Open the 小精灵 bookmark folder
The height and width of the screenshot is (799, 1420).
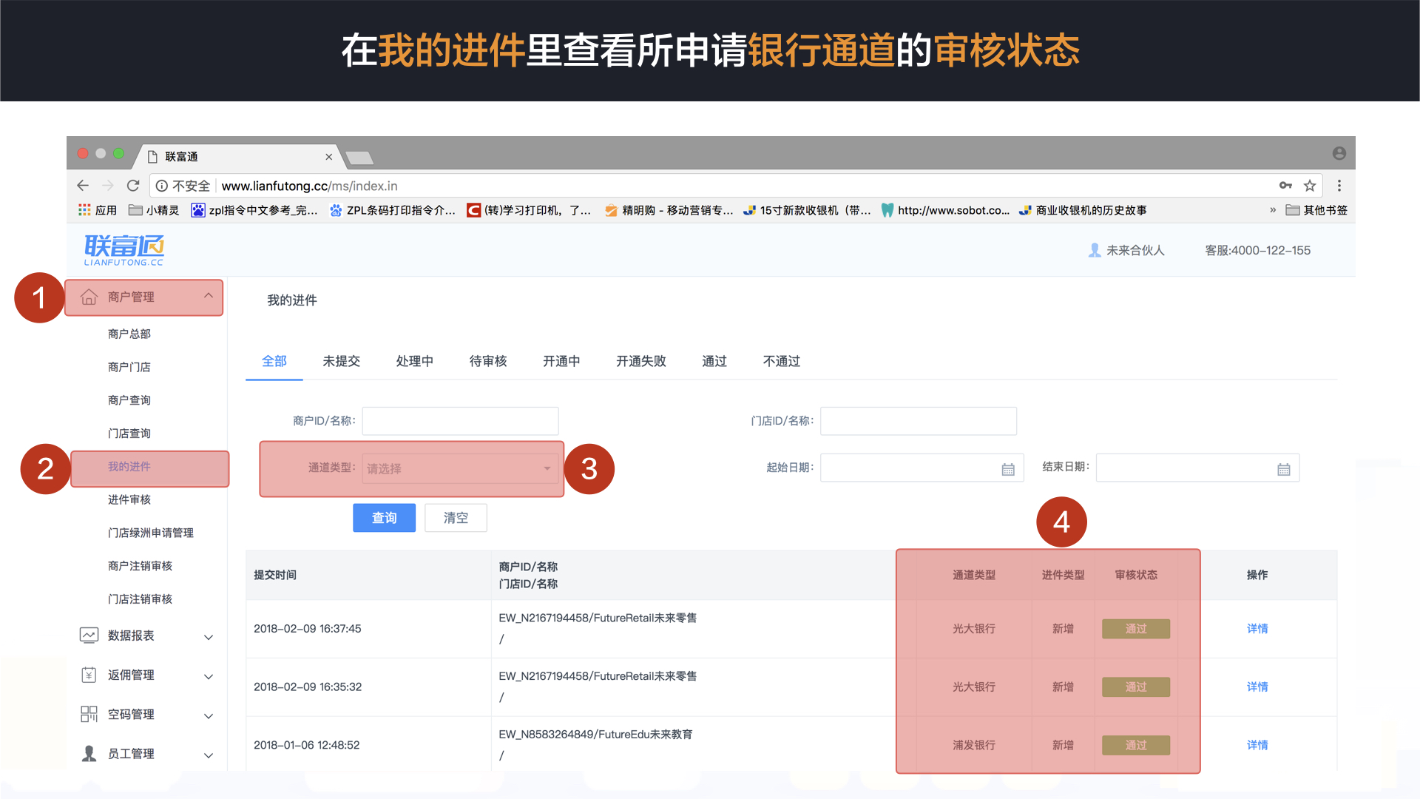click(154, 210)
